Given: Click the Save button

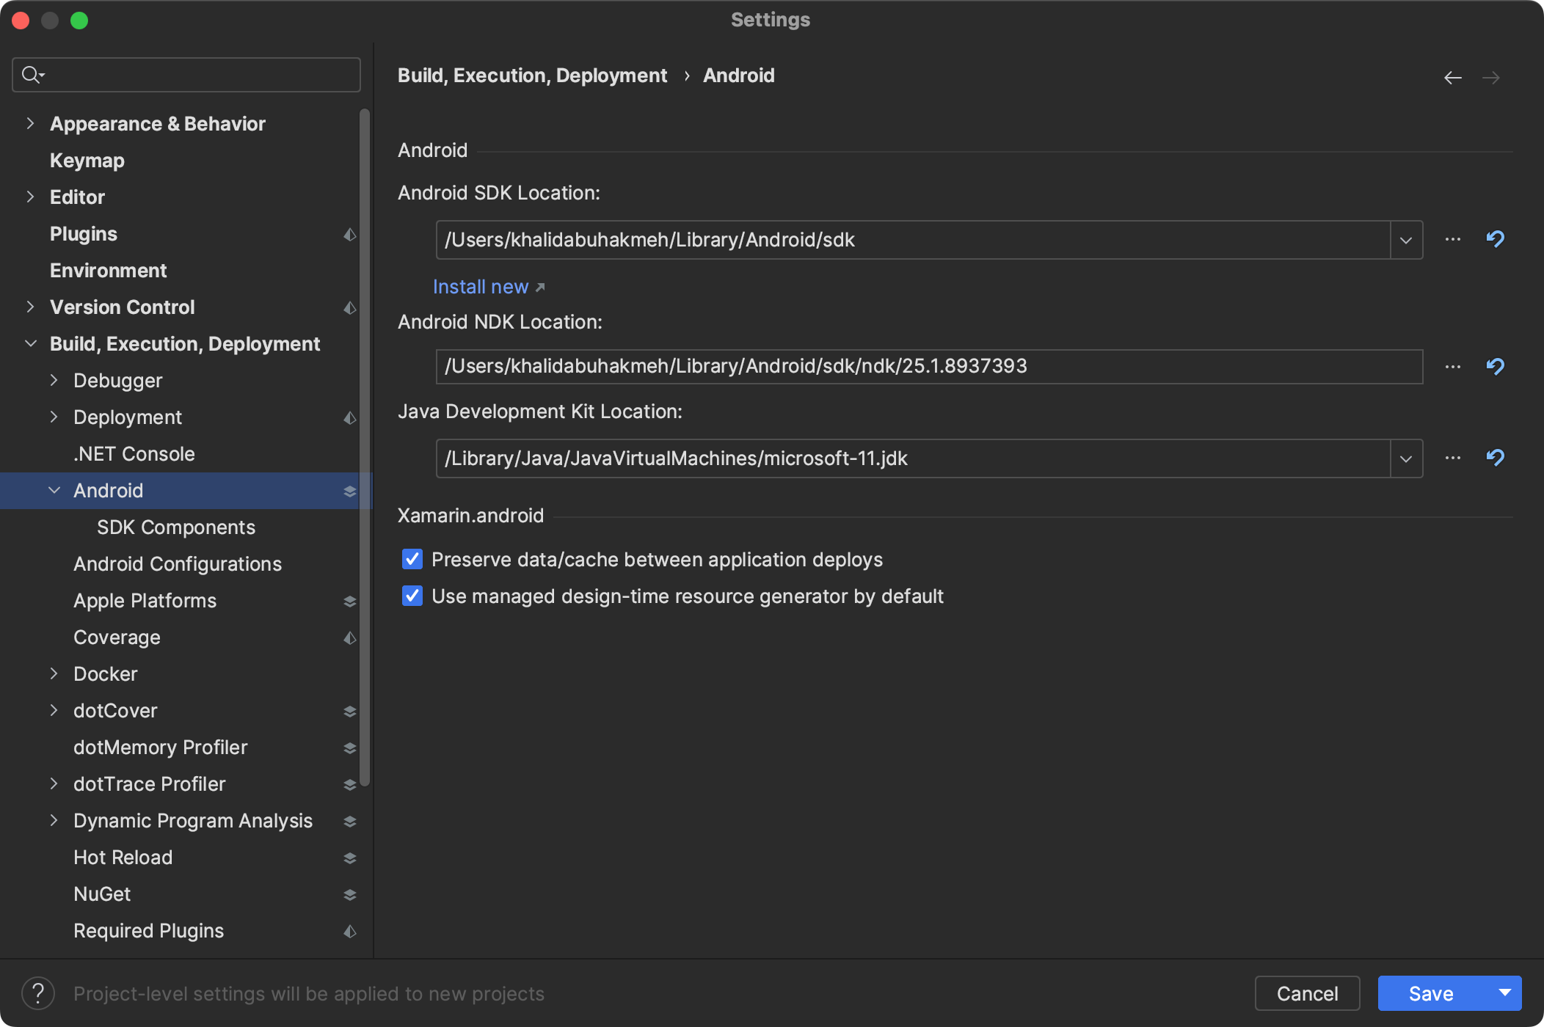Looking at the screenshot, I should click(1432, 993).
